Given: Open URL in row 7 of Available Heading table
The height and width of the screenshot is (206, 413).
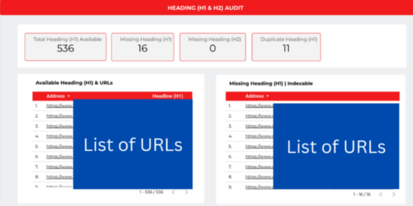Looking at the screenshot, I should [60, 166].
